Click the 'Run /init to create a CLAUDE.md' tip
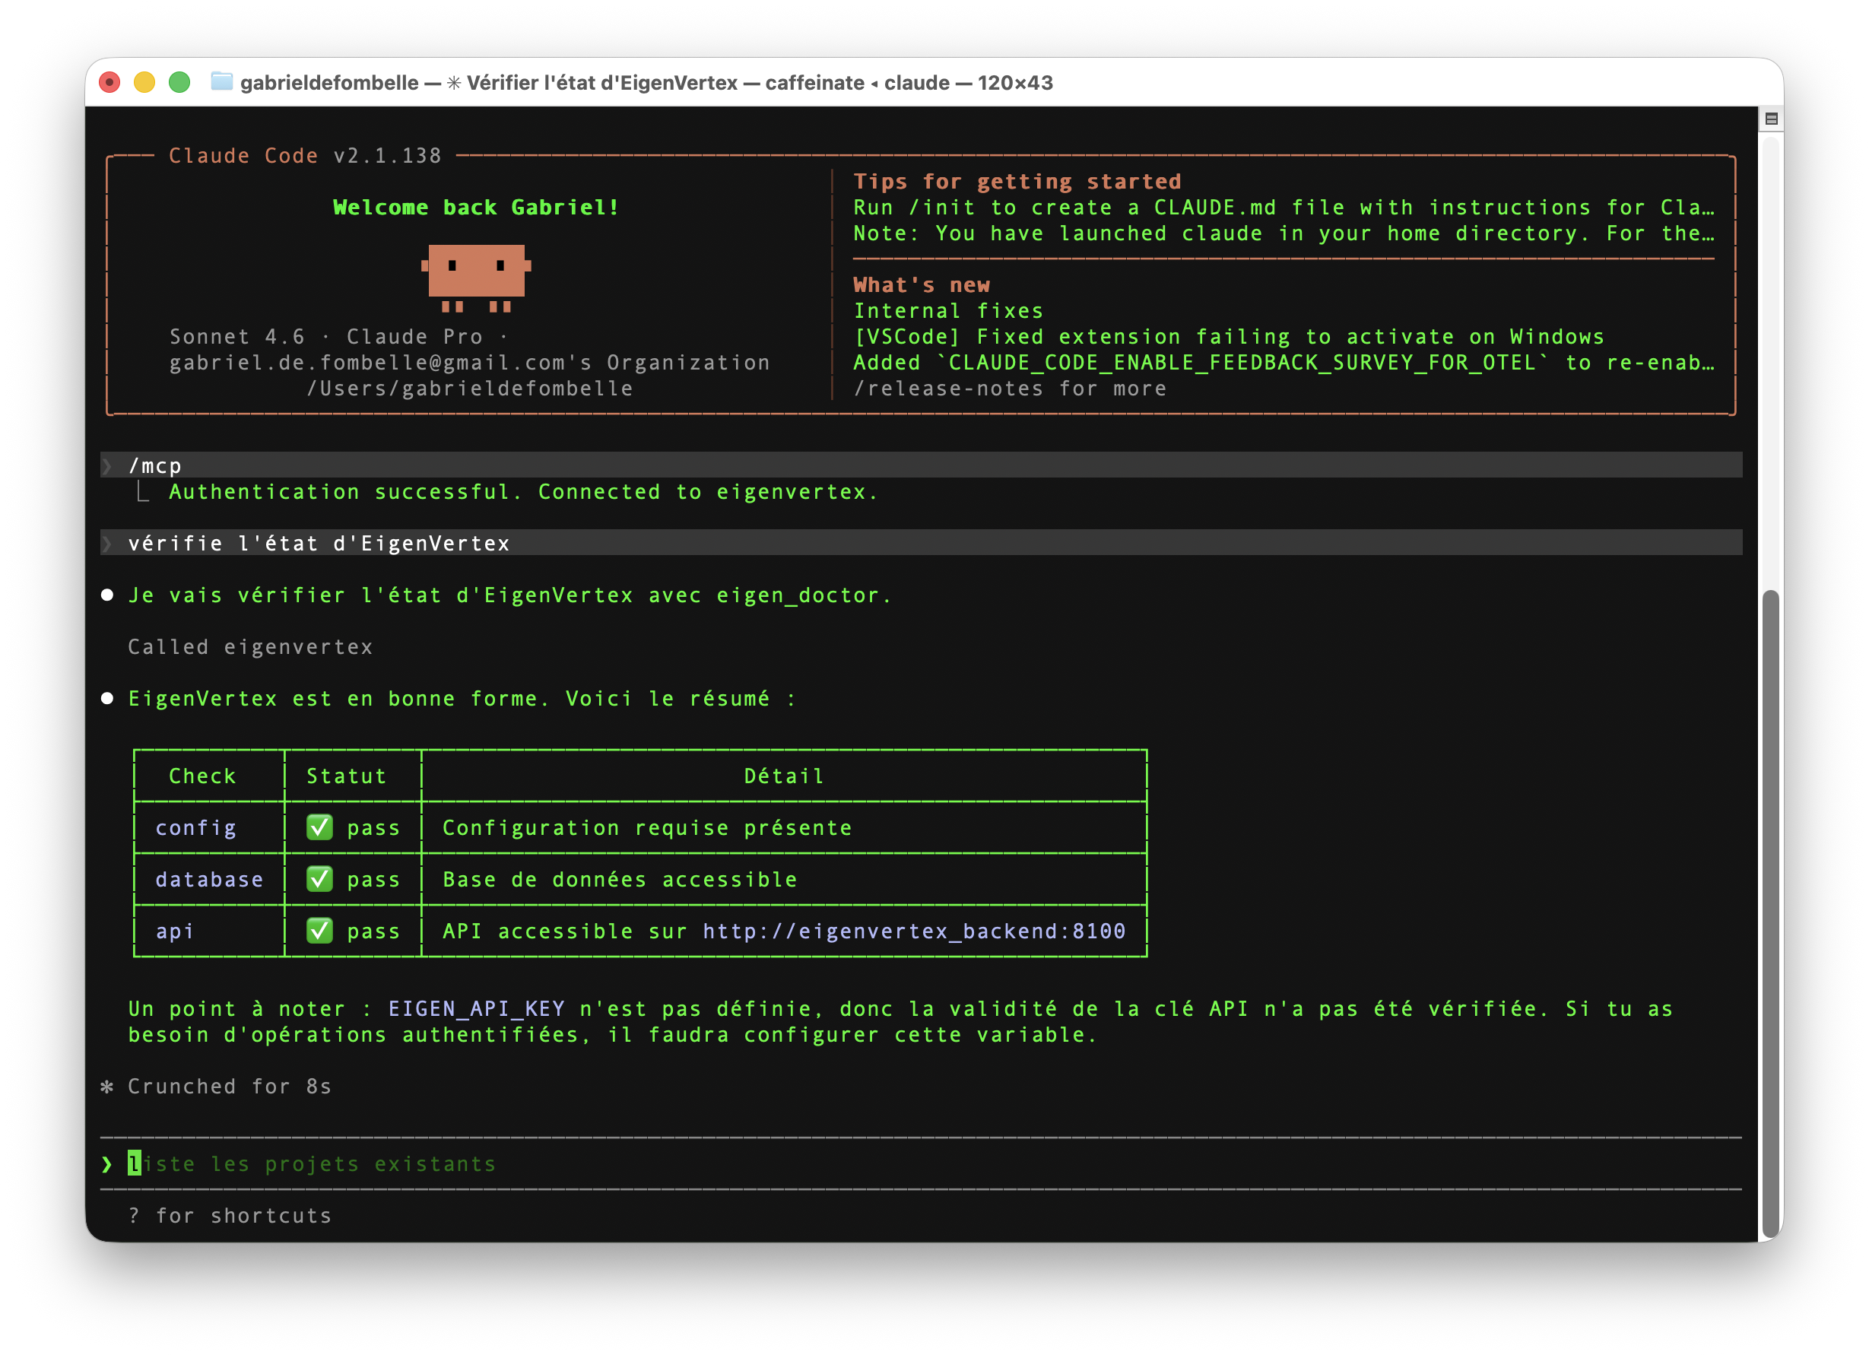The image size is (1869, 1355). pos(1283,207)
